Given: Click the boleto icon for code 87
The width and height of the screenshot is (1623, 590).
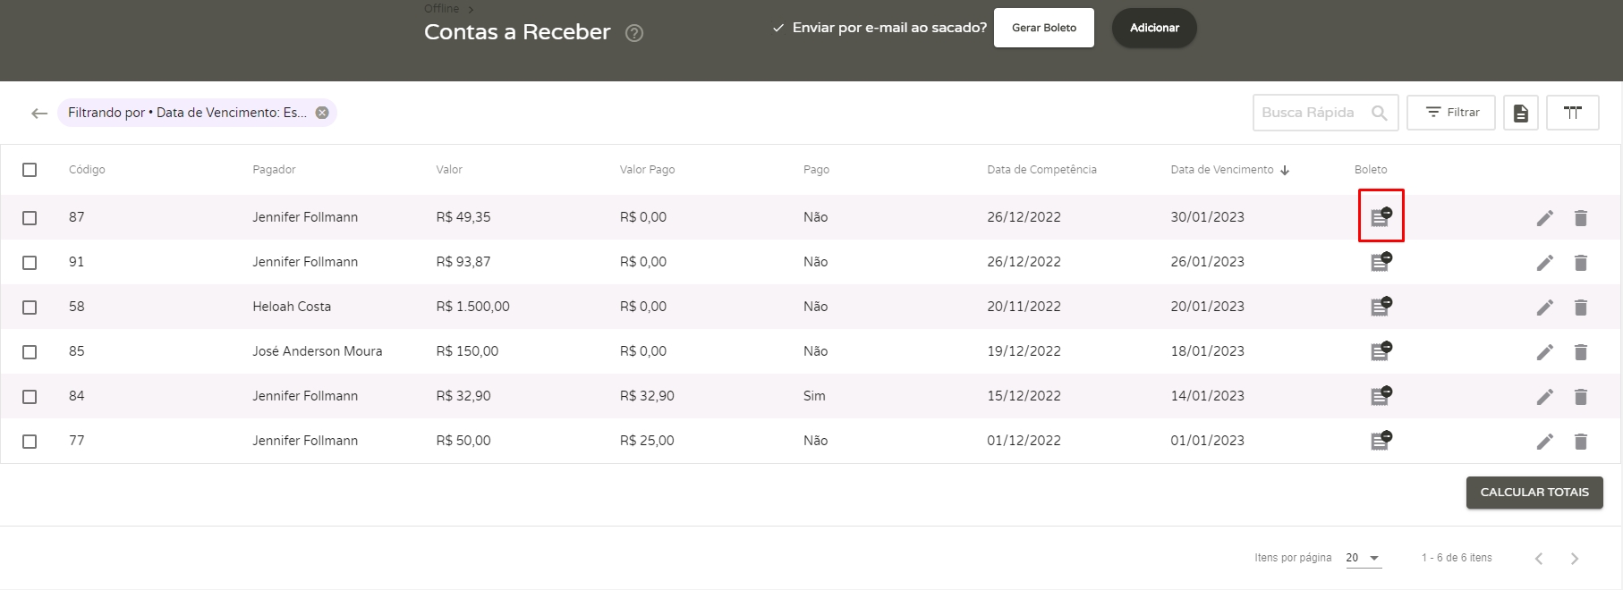Looking at the screenshot, I should (1381, 216).
